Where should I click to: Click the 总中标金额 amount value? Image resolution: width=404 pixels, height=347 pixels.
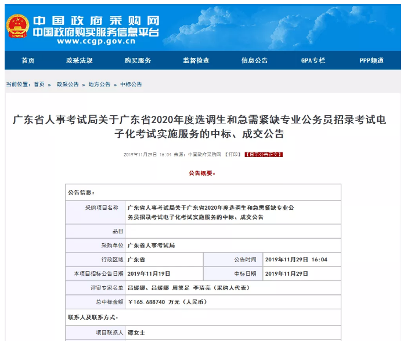[168, 302]
